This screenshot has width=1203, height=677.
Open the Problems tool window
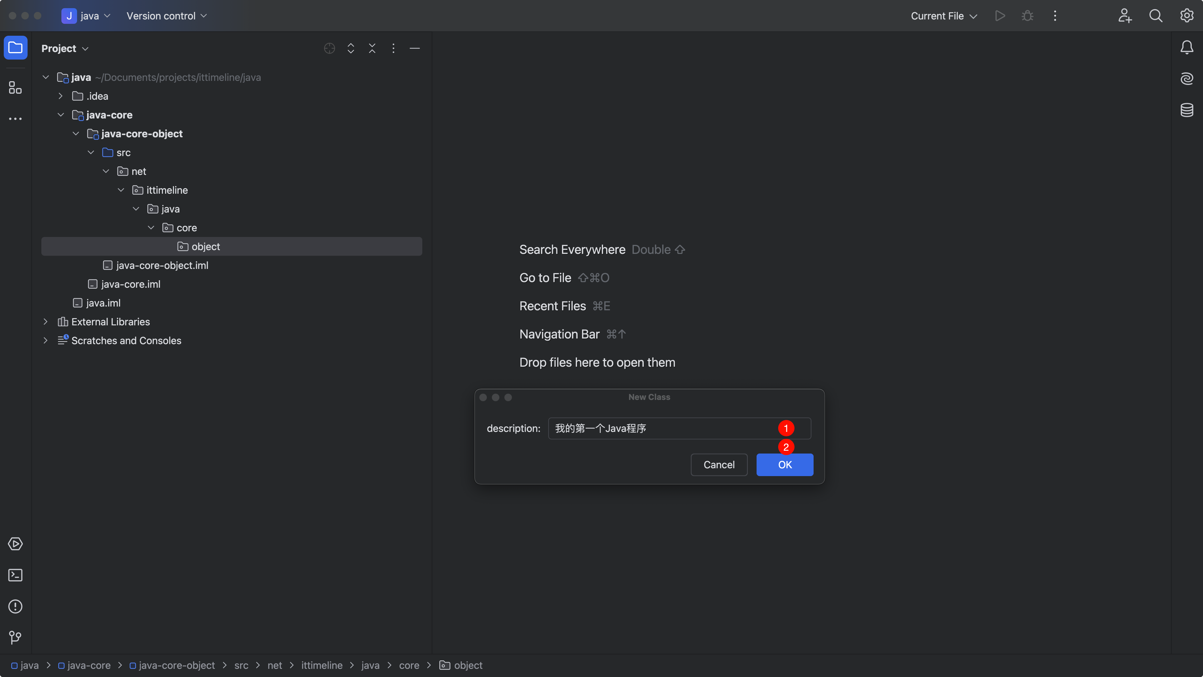click(x=15, y=606)
